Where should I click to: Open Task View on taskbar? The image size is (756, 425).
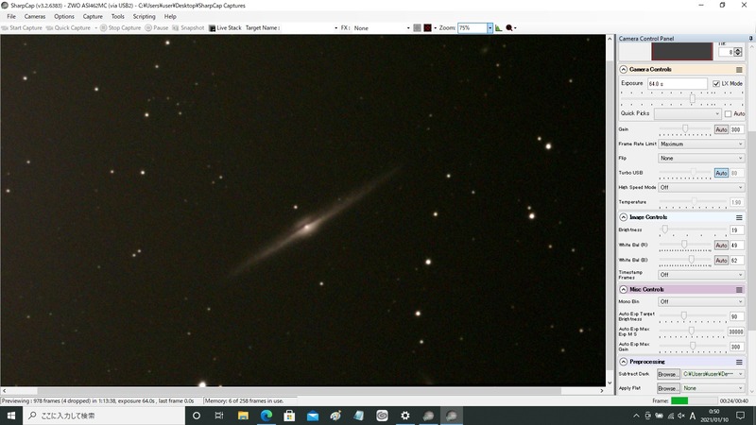coord(219,416)
